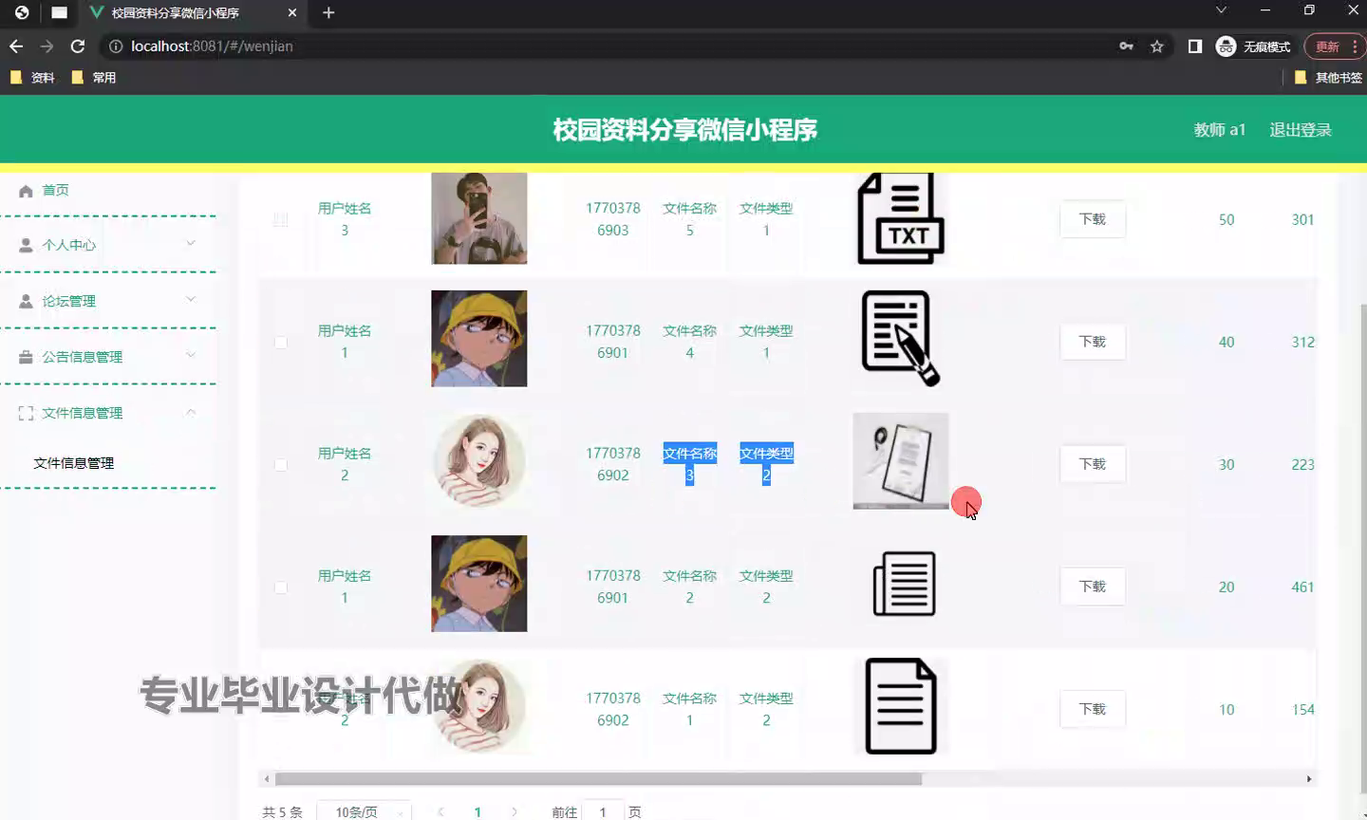Click the 教师 a1 account label
Viewport: 1367px width, 820px height.
click(1219, 130)
